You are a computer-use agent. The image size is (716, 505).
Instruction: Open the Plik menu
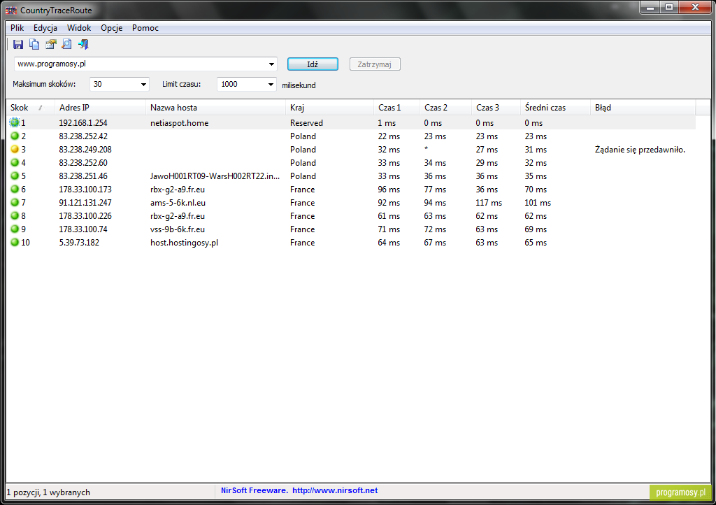coord(17,28)
